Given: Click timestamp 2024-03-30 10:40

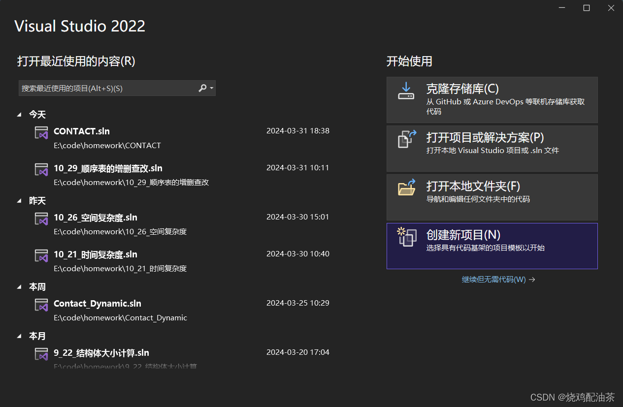Looking at the screenshot, I should pos(298,254).
